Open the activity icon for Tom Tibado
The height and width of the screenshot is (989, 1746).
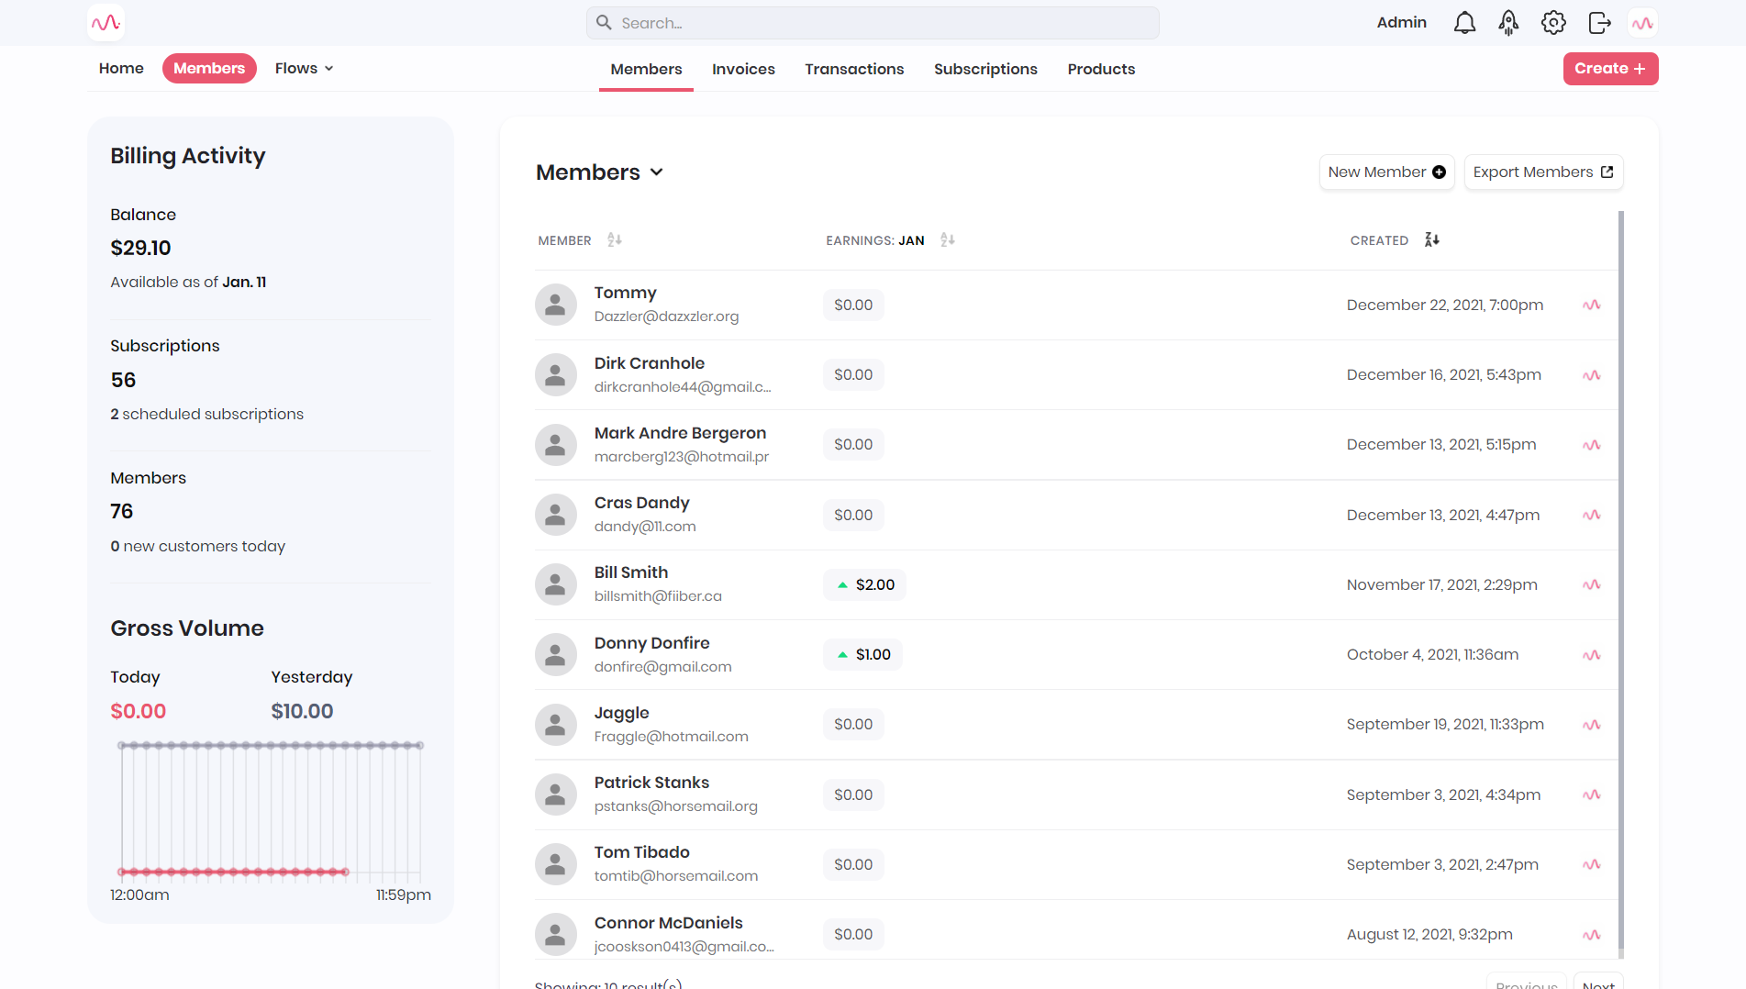(1592, 865)
